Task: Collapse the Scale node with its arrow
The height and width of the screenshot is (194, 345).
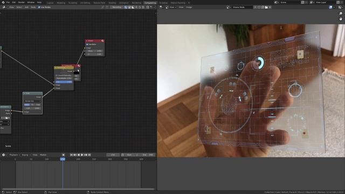Action: point(24,93)
